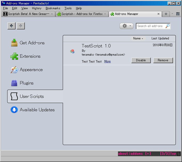Click the Get Add-ons box icon
This screenshot has width=182, height=162.
14,43
